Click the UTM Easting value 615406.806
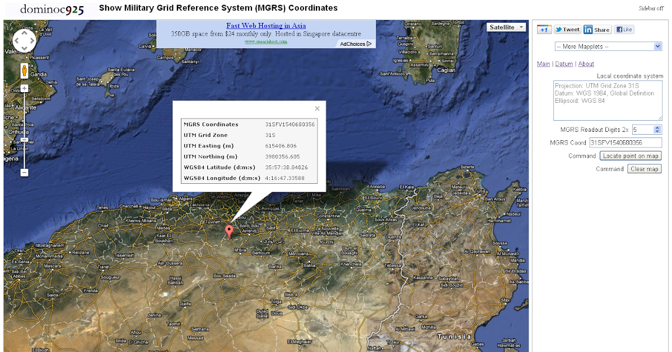The width and height of the screenshot is (672, 352). click(281, 146)
